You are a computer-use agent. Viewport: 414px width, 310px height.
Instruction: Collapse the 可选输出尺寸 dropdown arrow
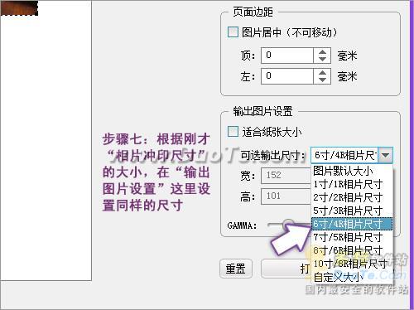[x=385, y=155]
